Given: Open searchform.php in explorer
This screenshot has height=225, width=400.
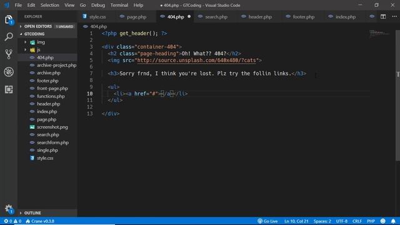Looking at the screenshot, I should pos(52,142).
